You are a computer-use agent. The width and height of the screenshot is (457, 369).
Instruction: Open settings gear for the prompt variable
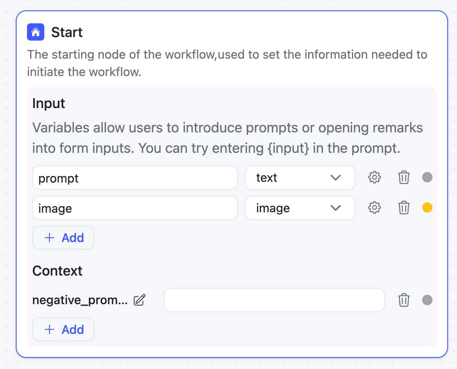(x=374, y=178)
